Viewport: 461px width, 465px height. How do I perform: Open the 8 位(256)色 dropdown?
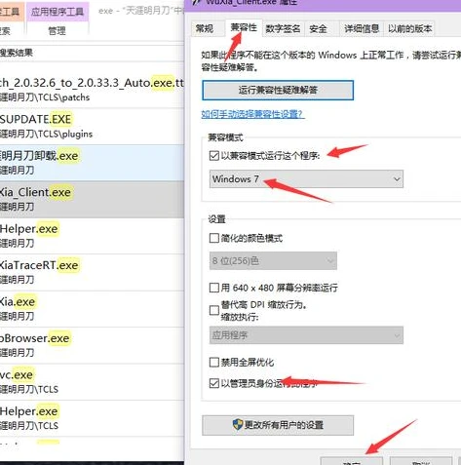[273, 261]
